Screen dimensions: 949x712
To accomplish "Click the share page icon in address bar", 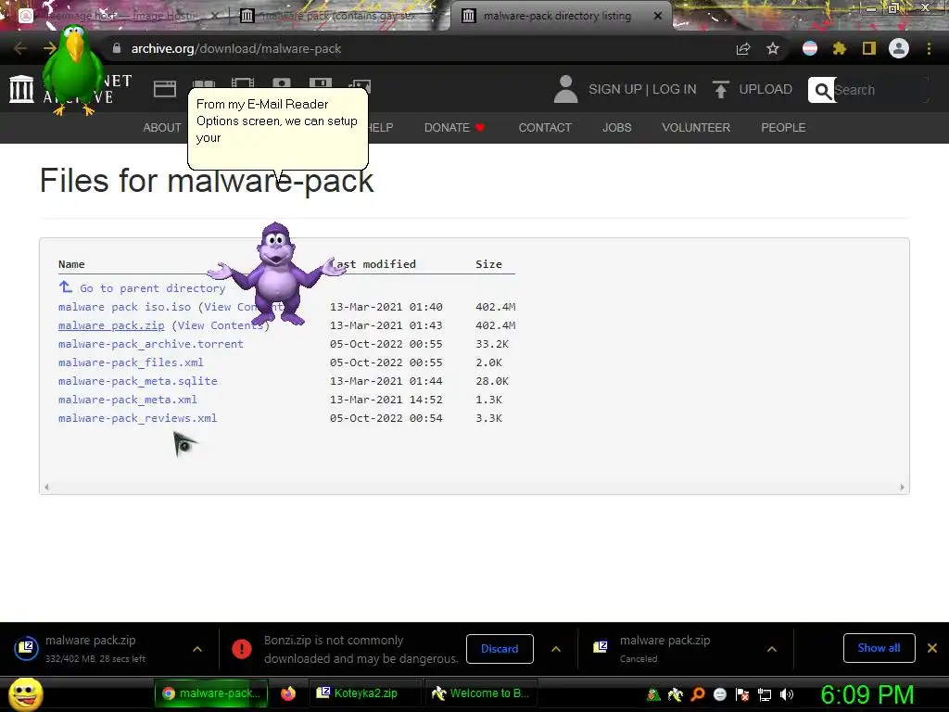I will tap(743, 48).
